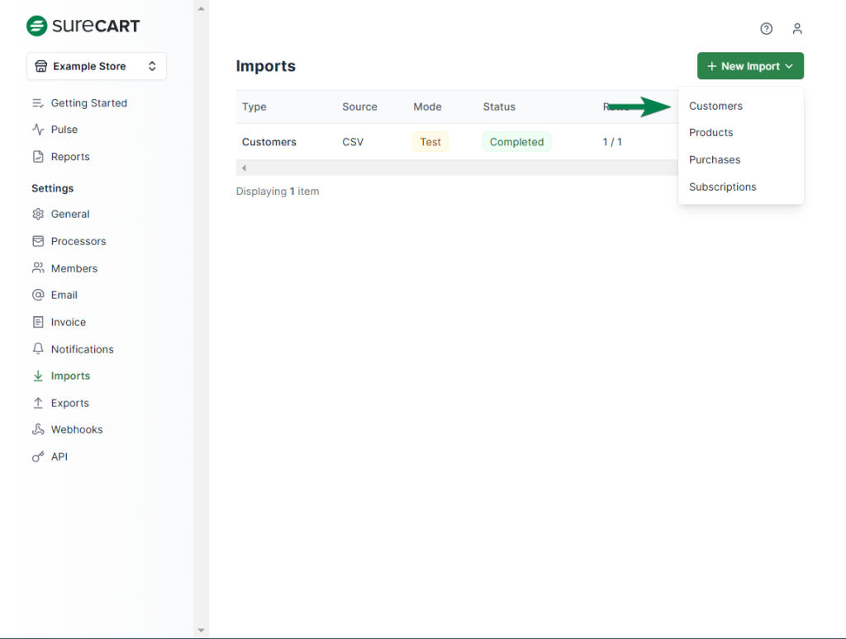Click the Reports document icon
Screen dimensions: 846x639
tap(38, 157)
